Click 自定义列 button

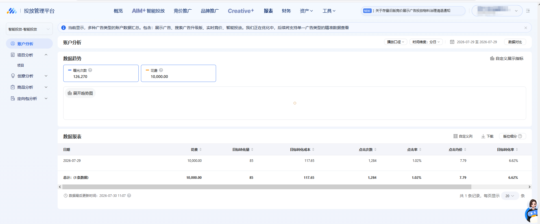click(463, 136)
